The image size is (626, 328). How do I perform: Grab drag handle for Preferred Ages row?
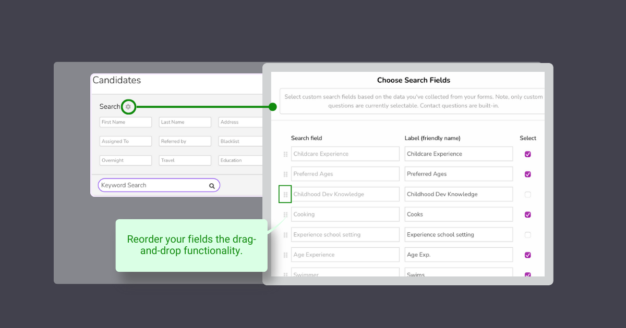click(285, 174)
